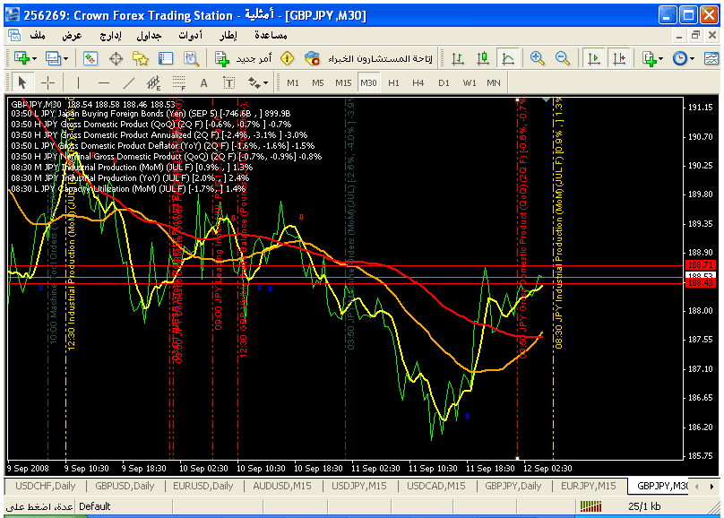This screenshot has height=518, width=724.
Task: Toggle the Chart Shift button
Action: pos(618,58)
